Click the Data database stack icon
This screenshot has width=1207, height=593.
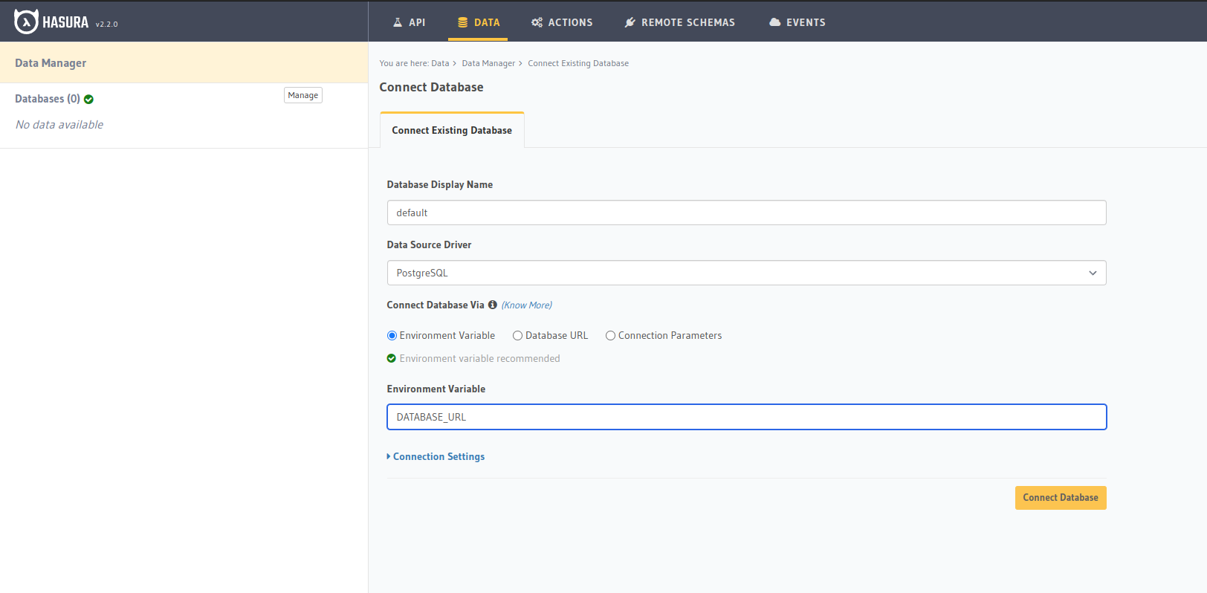462,22
